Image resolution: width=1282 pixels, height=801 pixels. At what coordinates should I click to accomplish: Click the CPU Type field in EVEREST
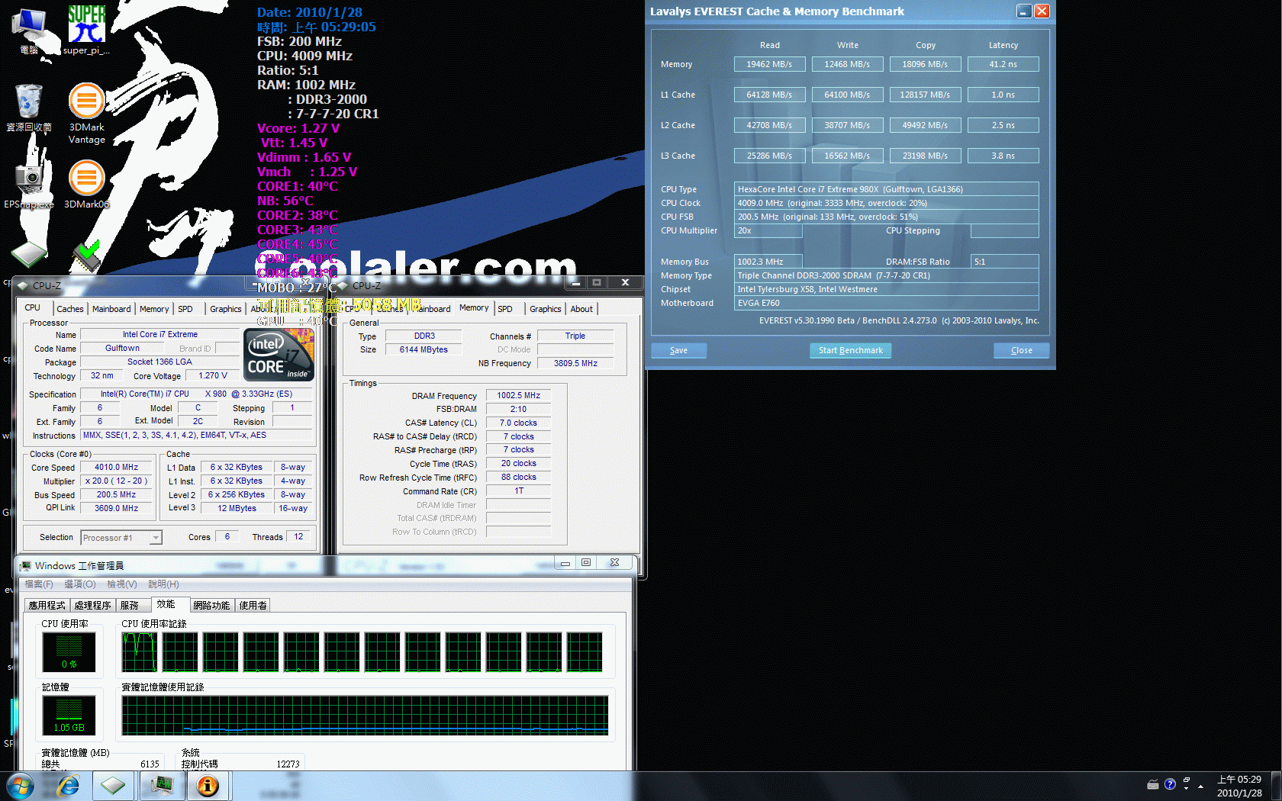886,189
